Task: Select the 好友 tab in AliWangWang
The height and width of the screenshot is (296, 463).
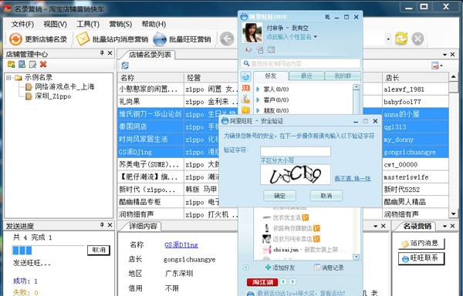Action: coord(271,76)
